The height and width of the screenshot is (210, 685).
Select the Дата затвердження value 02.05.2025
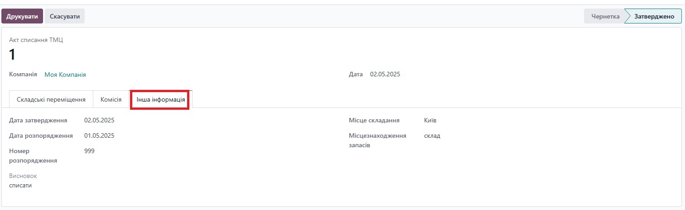(99, 120)
